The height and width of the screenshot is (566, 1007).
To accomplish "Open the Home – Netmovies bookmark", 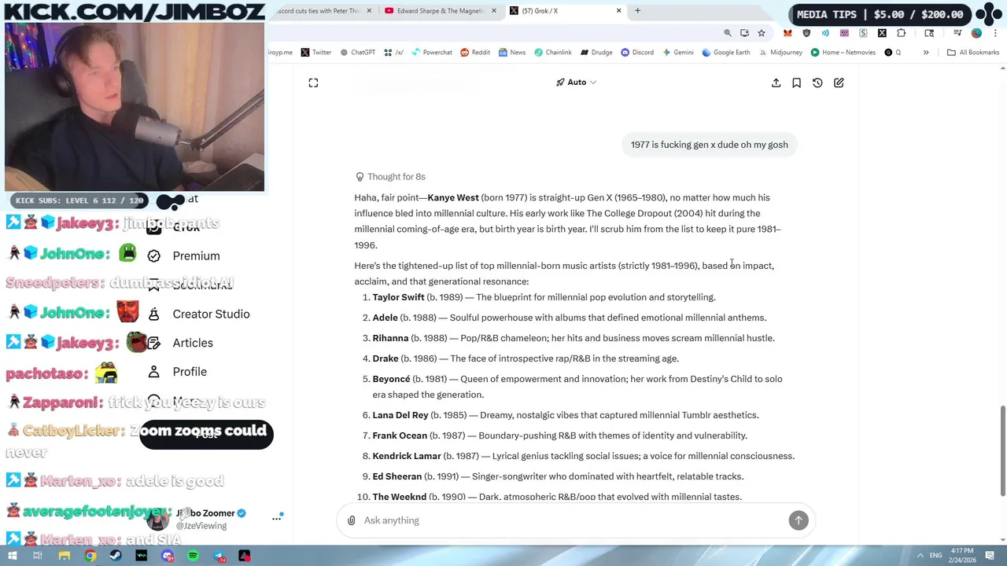I will tap(843, 53).
